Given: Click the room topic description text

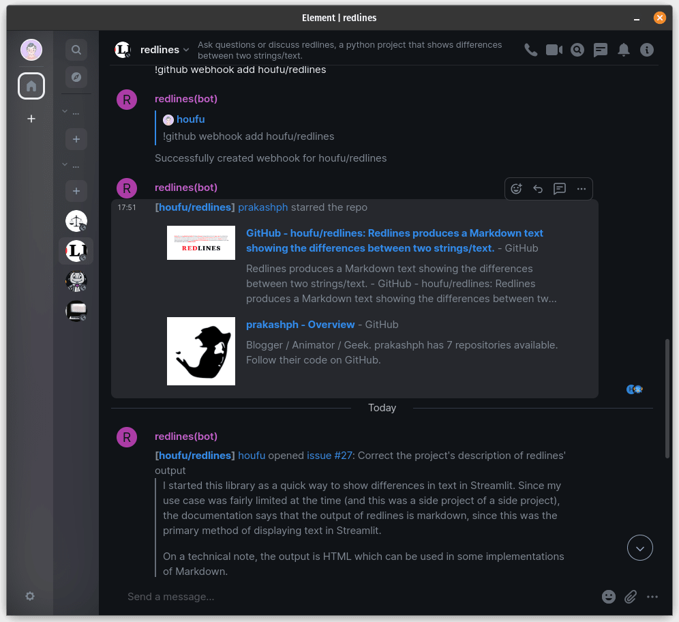Looking at the screenshot, I should pos(350,50).
